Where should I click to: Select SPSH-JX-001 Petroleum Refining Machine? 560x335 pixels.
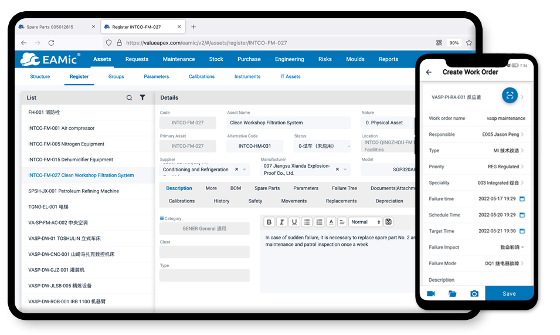pos(88,191)
